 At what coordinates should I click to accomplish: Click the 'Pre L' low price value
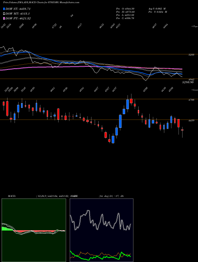pos(125,15)
